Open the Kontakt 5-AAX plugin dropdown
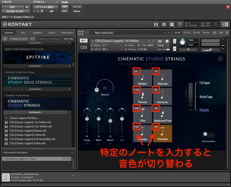 coord(16,11)
